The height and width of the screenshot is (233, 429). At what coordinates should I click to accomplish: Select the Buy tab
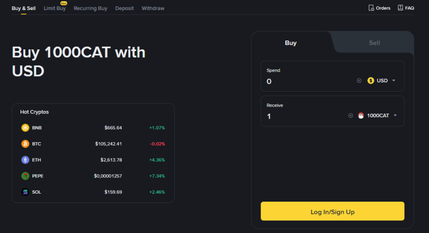[291, 43]
